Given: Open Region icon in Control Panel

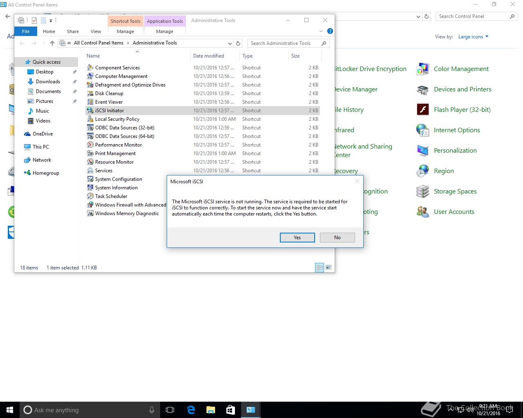Looking at the screenshot, I should click(x=422, y=171).
